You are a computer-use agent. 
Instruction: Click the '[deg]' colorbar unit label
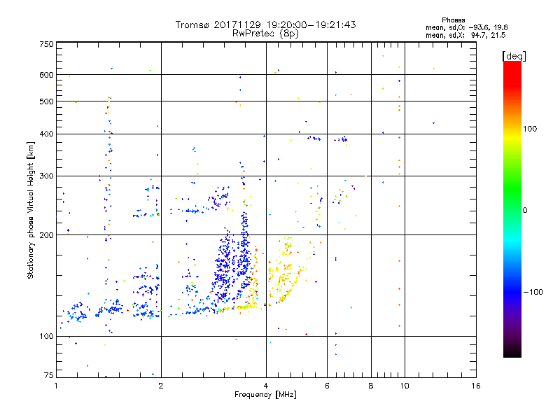pyautogui.click(x=514, y=56)
